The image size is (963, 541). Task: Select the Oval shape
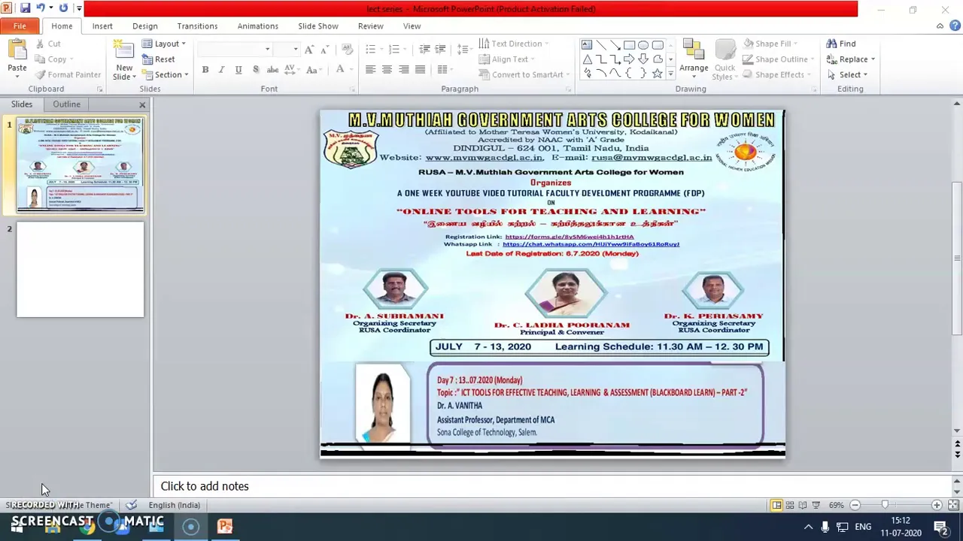pos(643,44)
